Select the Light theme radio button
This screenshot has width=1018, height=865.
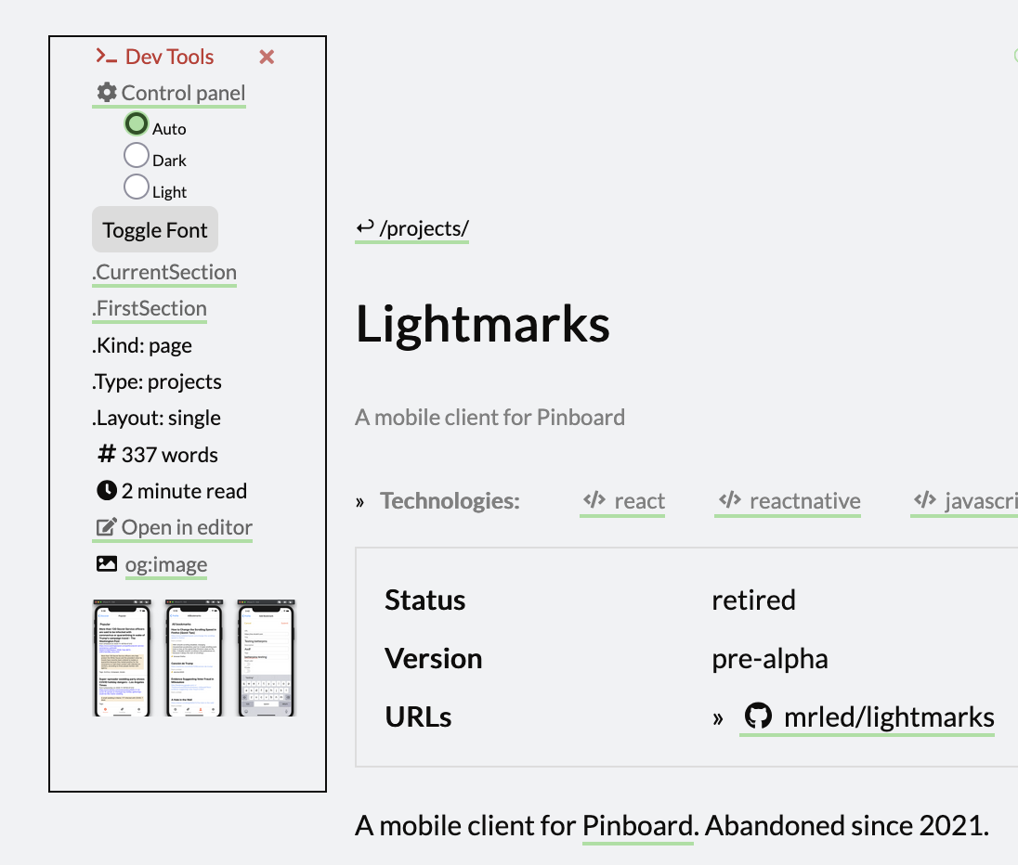coord(137,187)
